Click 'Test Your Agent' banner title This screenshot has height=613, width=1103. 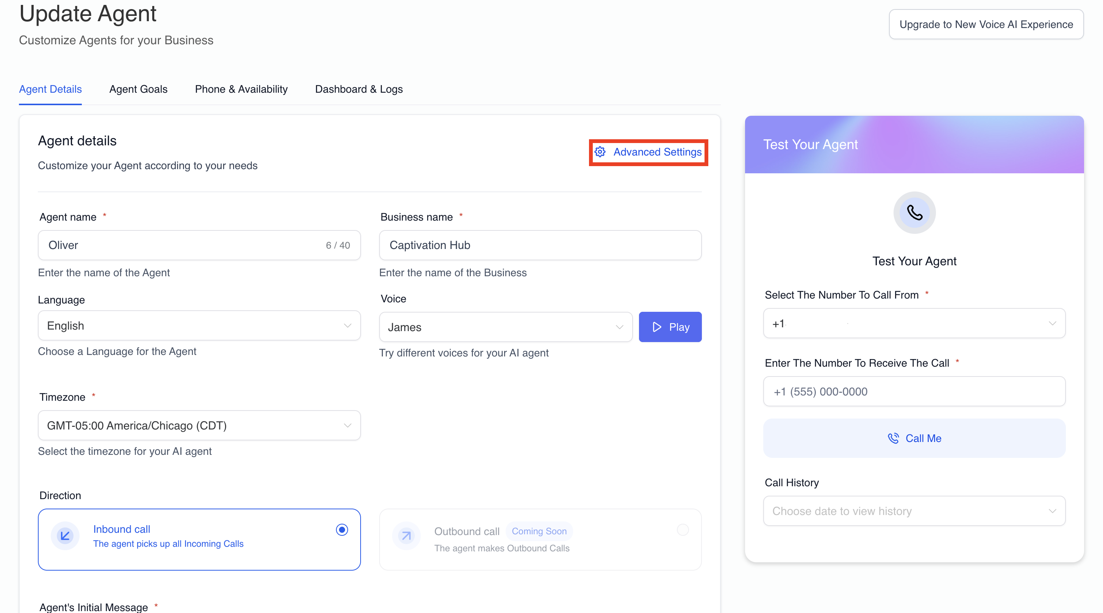811,145
